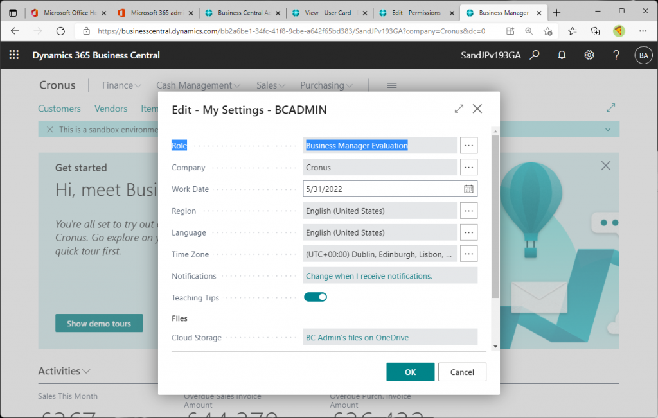The height and width of the screenshot is (418, 658).
Task: View site information via the lock icon
Action: coord(87,31)
